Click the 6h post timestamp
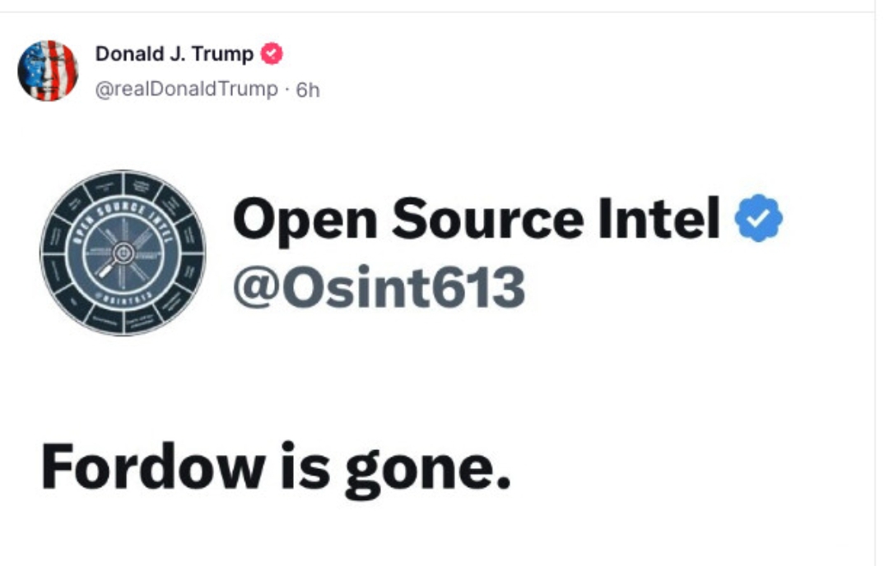Image resolution: width=889 pixels, height=566 pixels. 308,90
